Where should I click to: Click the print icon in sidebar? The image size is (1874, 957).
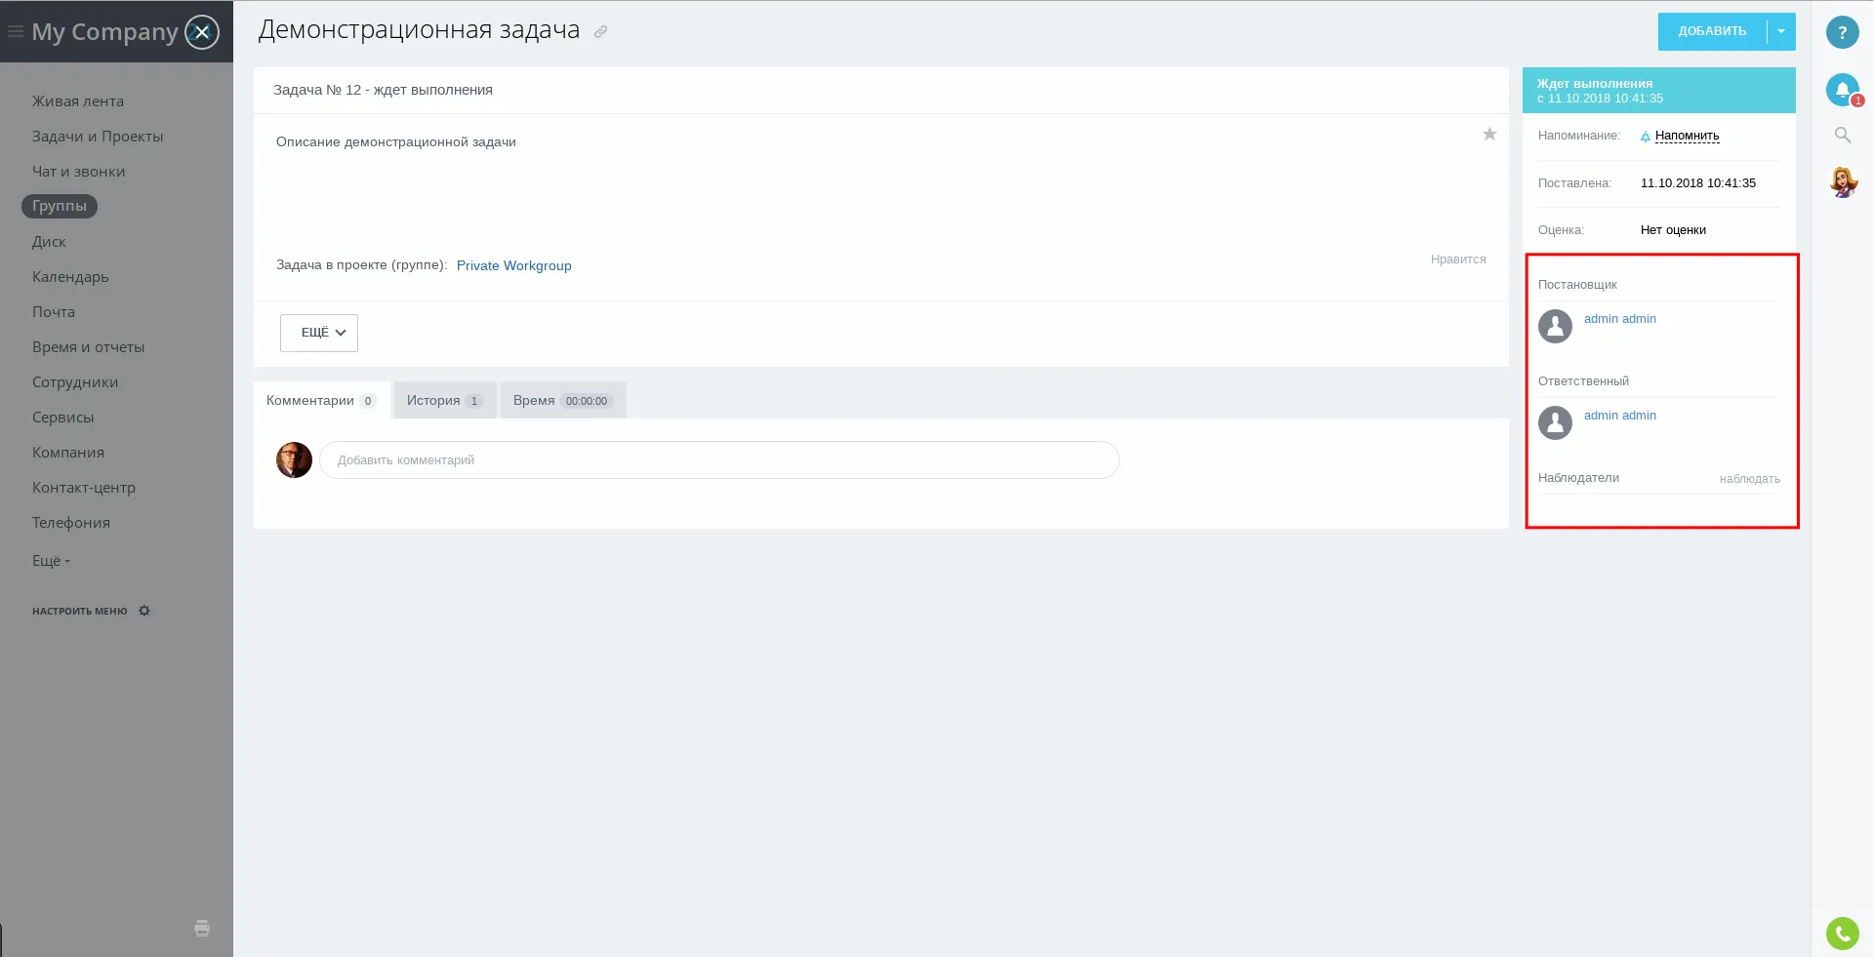202,928
